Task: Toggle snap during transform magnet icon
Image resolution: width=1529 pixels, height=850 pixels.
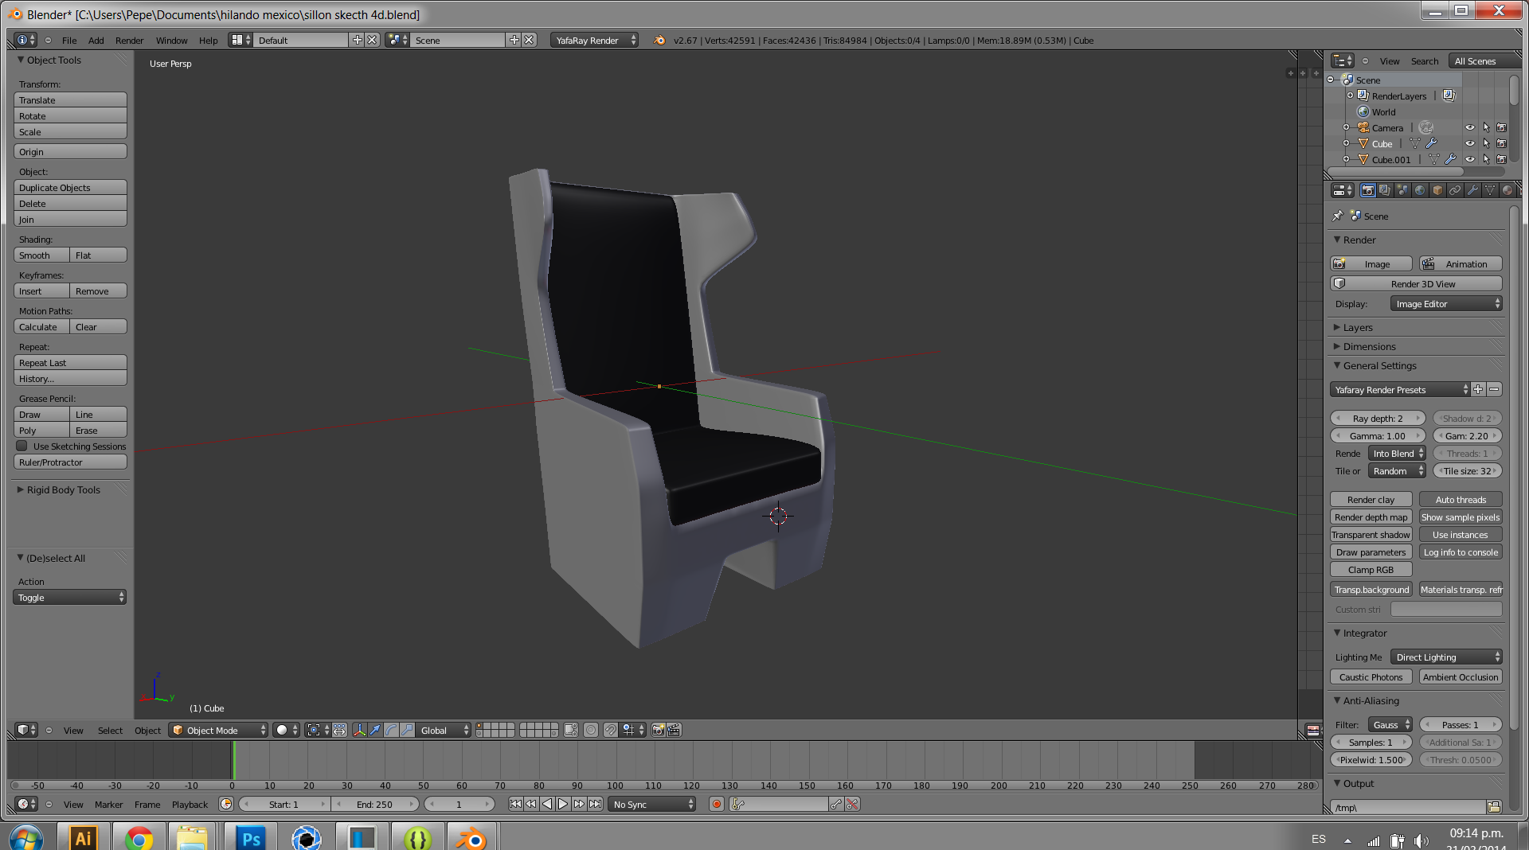Action: point(610,730)
